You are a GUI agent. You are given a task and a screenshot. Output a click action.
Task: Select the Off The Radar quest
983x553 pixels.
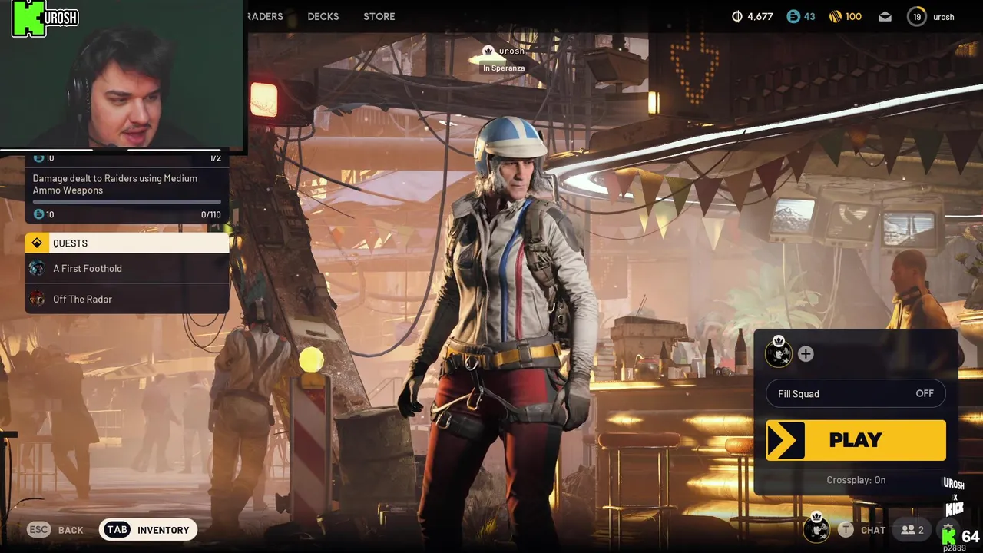(x=127, y=299)
